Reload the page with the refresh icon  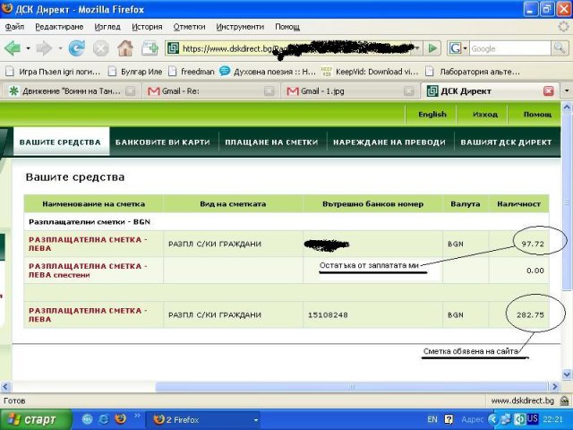[x=77, y=48]
